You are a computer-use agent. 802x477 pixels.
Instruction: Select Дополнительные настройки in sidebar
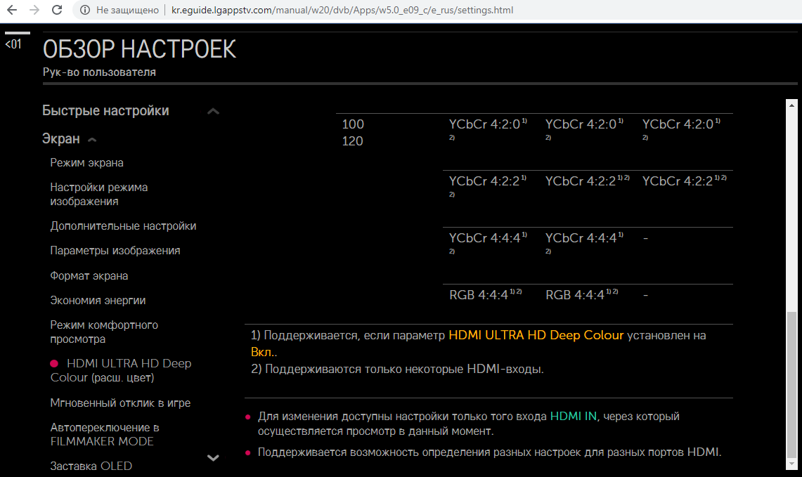123,226
